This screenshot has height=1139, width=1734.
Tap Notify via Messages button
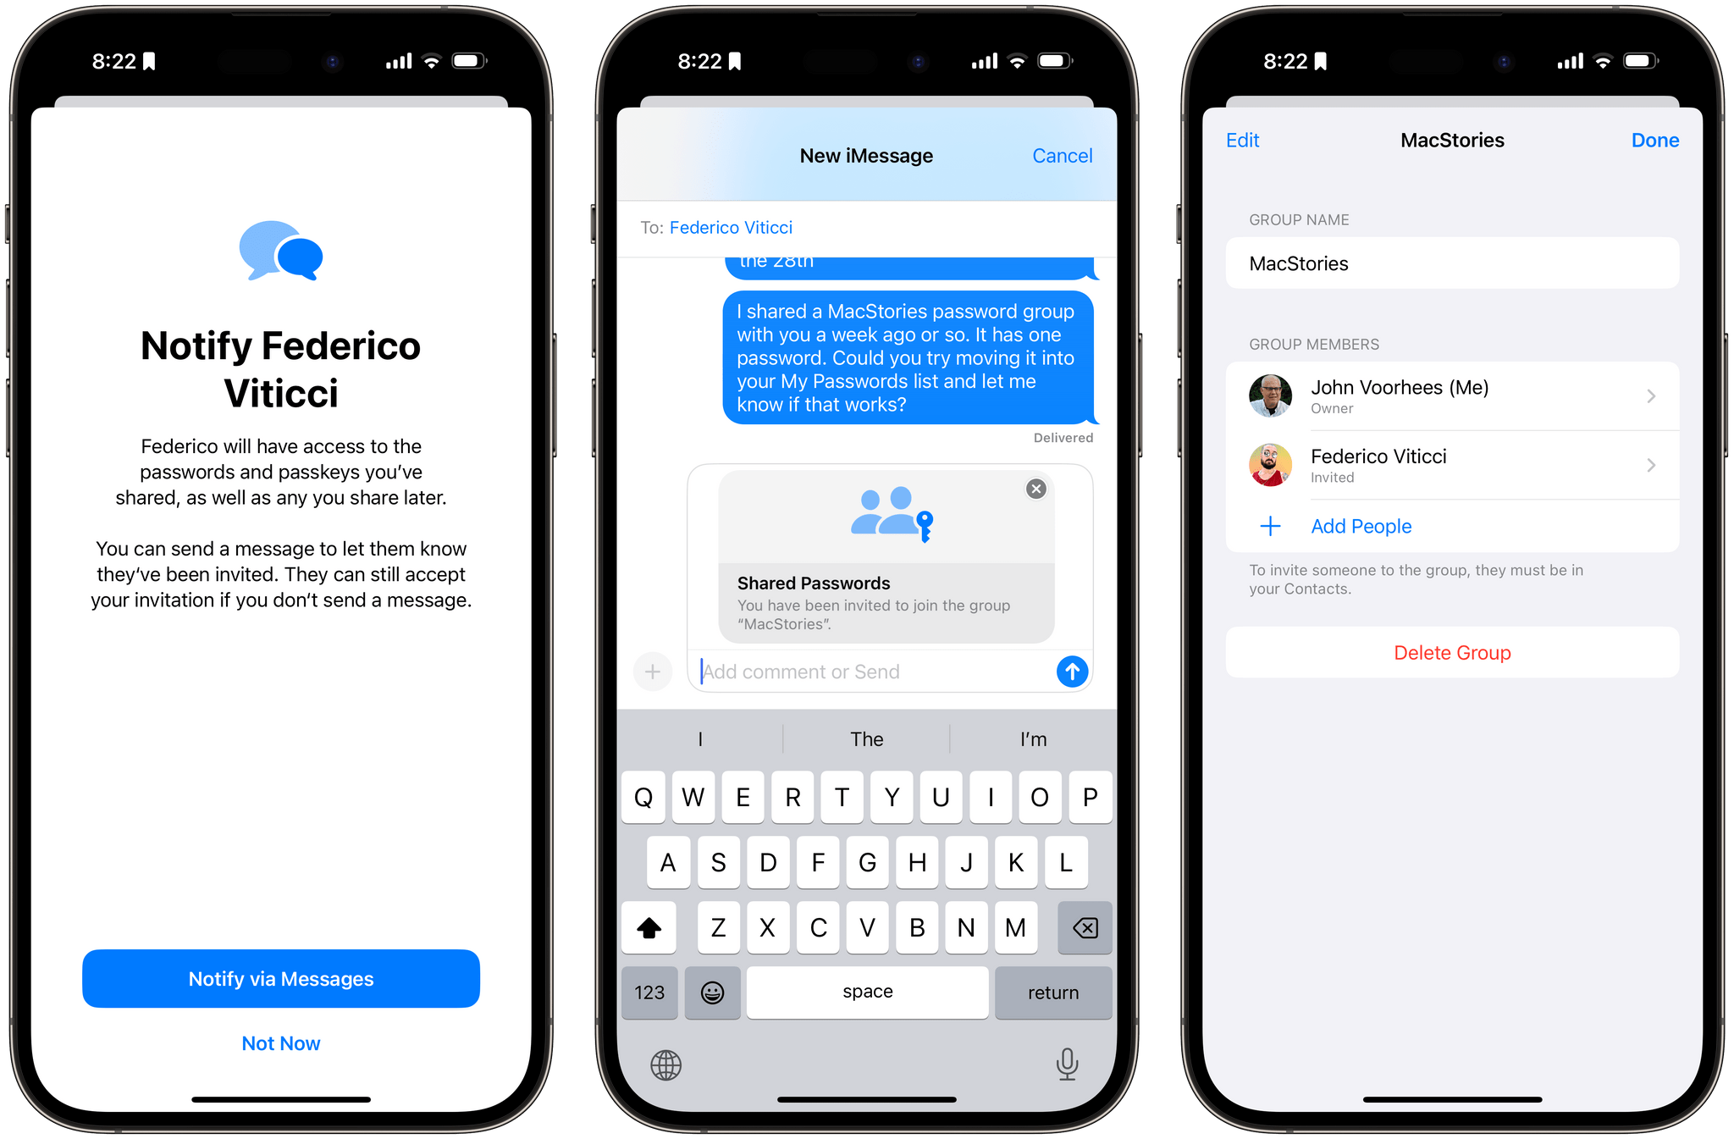(x=281, y=977)
